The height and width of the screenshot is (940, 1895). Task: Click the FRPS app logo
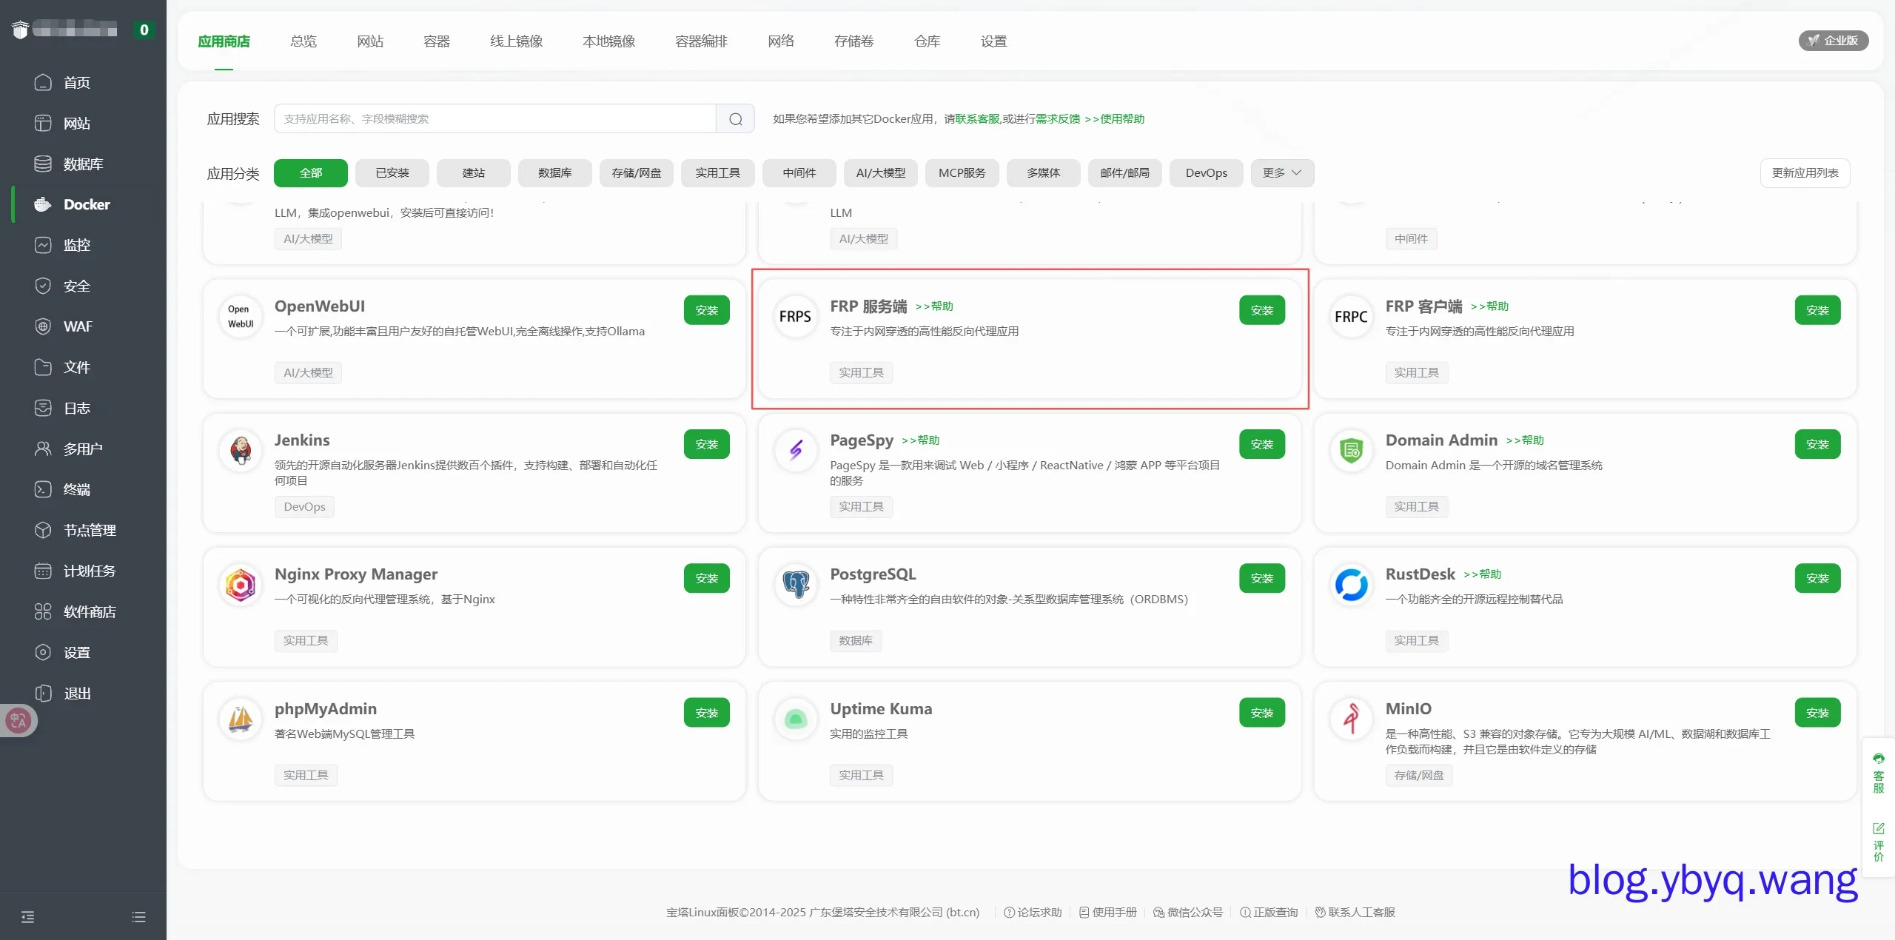click(795, 316)
